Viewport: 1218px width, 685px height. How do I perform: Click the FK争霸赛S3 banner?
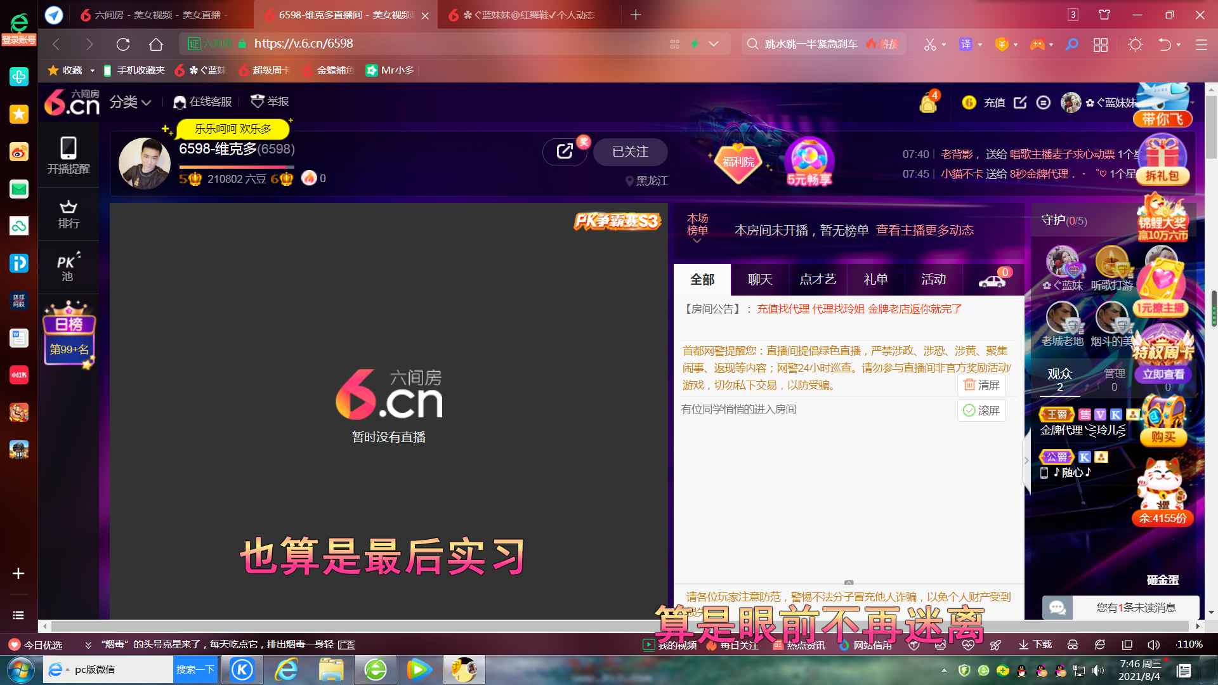coord(617,221)
